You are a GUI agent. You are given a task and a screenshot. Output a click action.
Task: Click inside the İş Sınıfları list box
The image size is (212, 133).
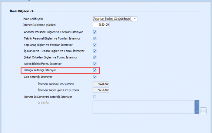pyautogui.click(x=144, y=107)
